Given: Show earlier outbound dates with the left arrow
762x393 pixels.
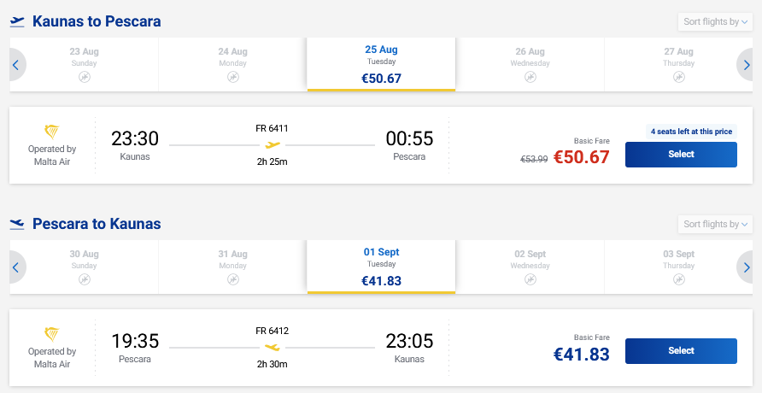Looking at the screenshot, I should [17, 65].
